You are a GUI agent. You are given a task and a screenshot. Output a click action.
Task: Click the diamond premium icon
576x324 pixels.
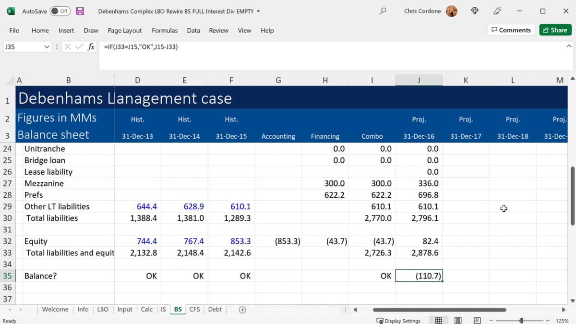[x=475, y=11]
